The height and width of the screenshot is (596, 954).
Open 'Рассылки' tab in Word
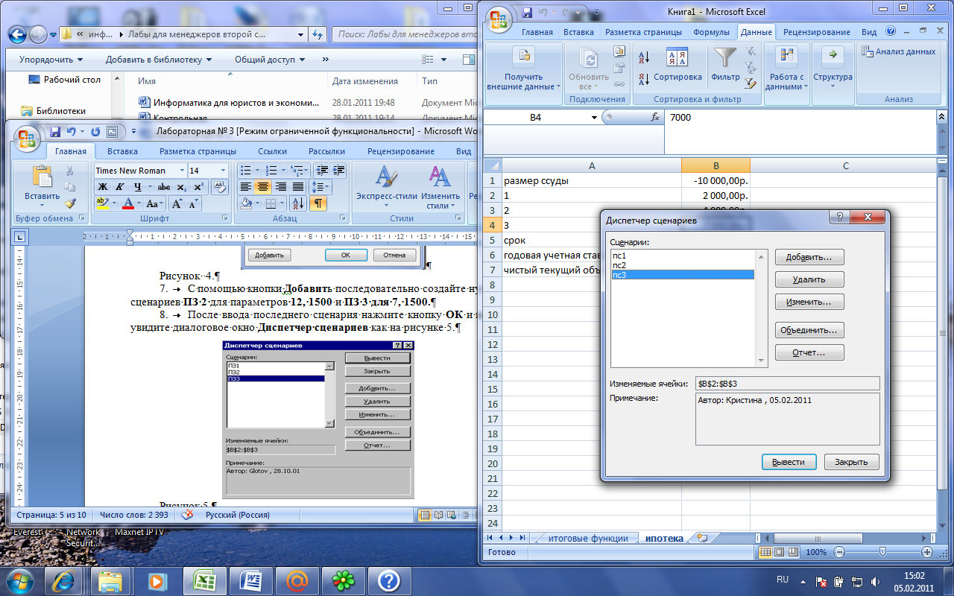coord(326,151)
